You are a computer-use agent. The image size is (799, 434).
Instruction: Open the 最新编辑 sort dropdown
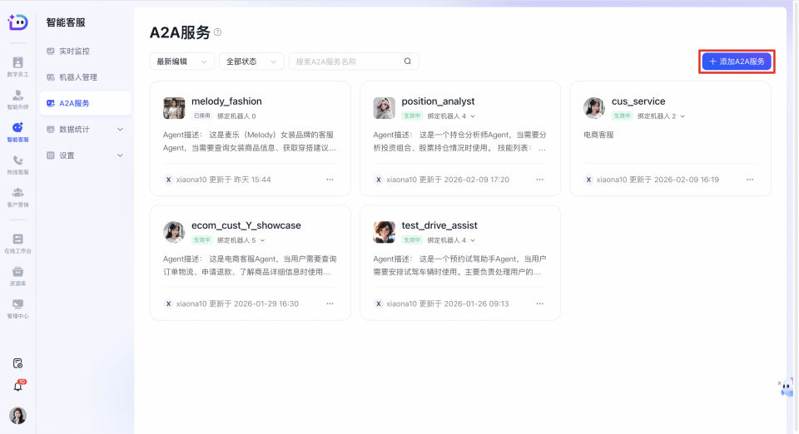[181, 62]
